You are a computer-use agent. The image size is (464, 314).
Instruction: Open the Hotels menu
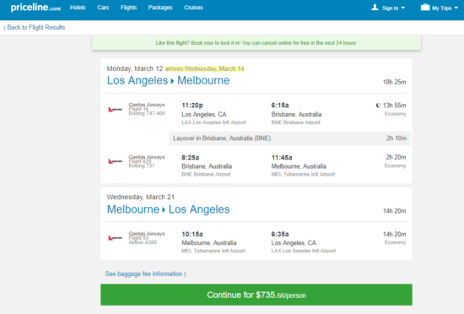[78, 8]
